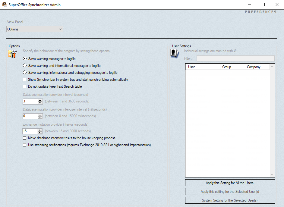Screen dimensions: 284x207
Task: Toggle Use streaming notifications checkbox
Action: [25, 145]
